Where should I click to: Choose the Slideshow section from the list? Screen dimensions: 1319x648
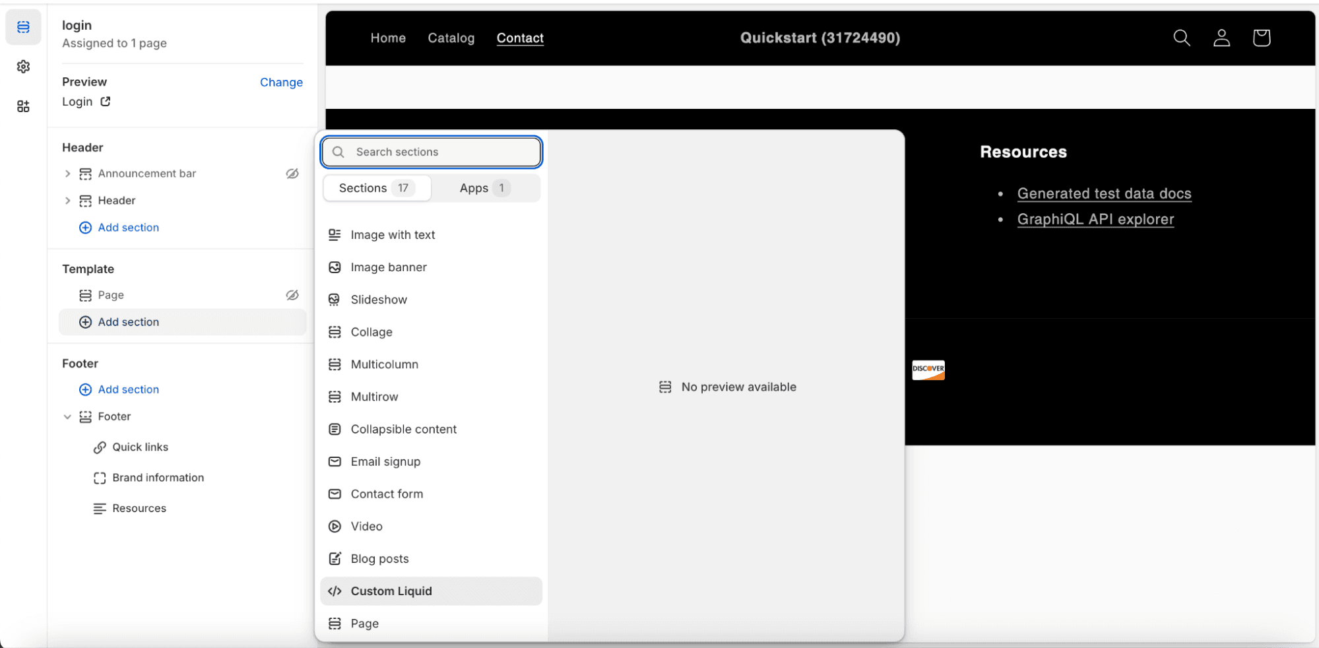(x=379, y=299)
